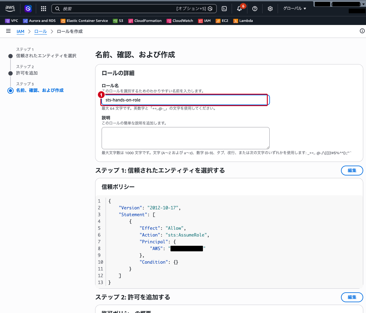Click the "Allow" effect value in policy
Screen dimensions: 366x313
click(x=175, y=228)
